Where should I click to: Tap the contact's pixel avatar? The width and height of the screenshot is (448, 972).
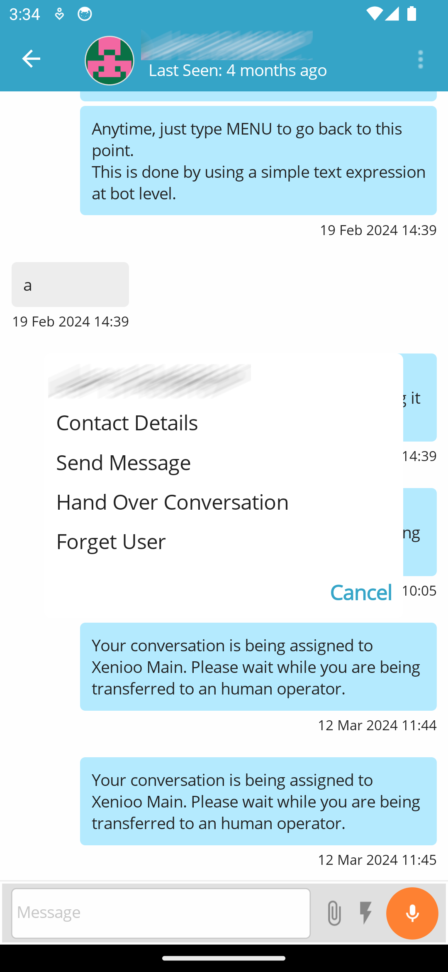(110, 61)
